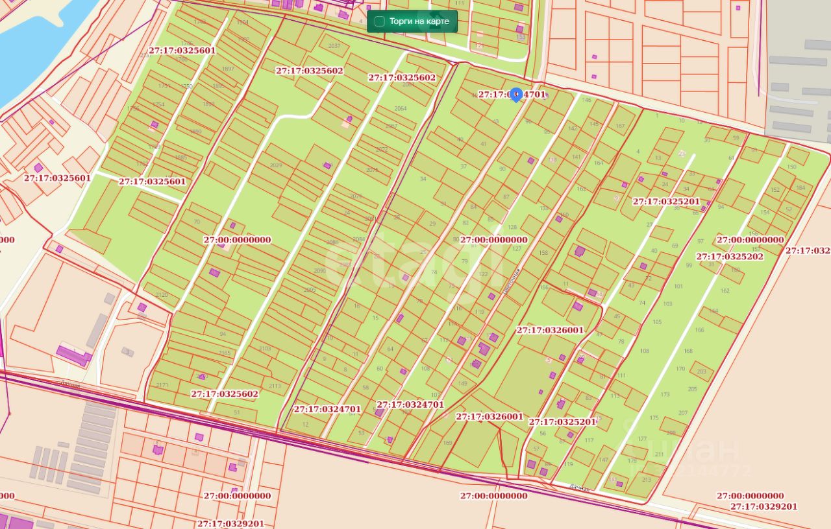Select land plot 213
Viewport: 831px width, 529px height.
click(x=646, y=480)
